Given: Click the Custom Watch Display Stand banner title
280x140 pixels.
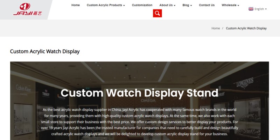Looking at the screenshot, I should pos(139,93).
